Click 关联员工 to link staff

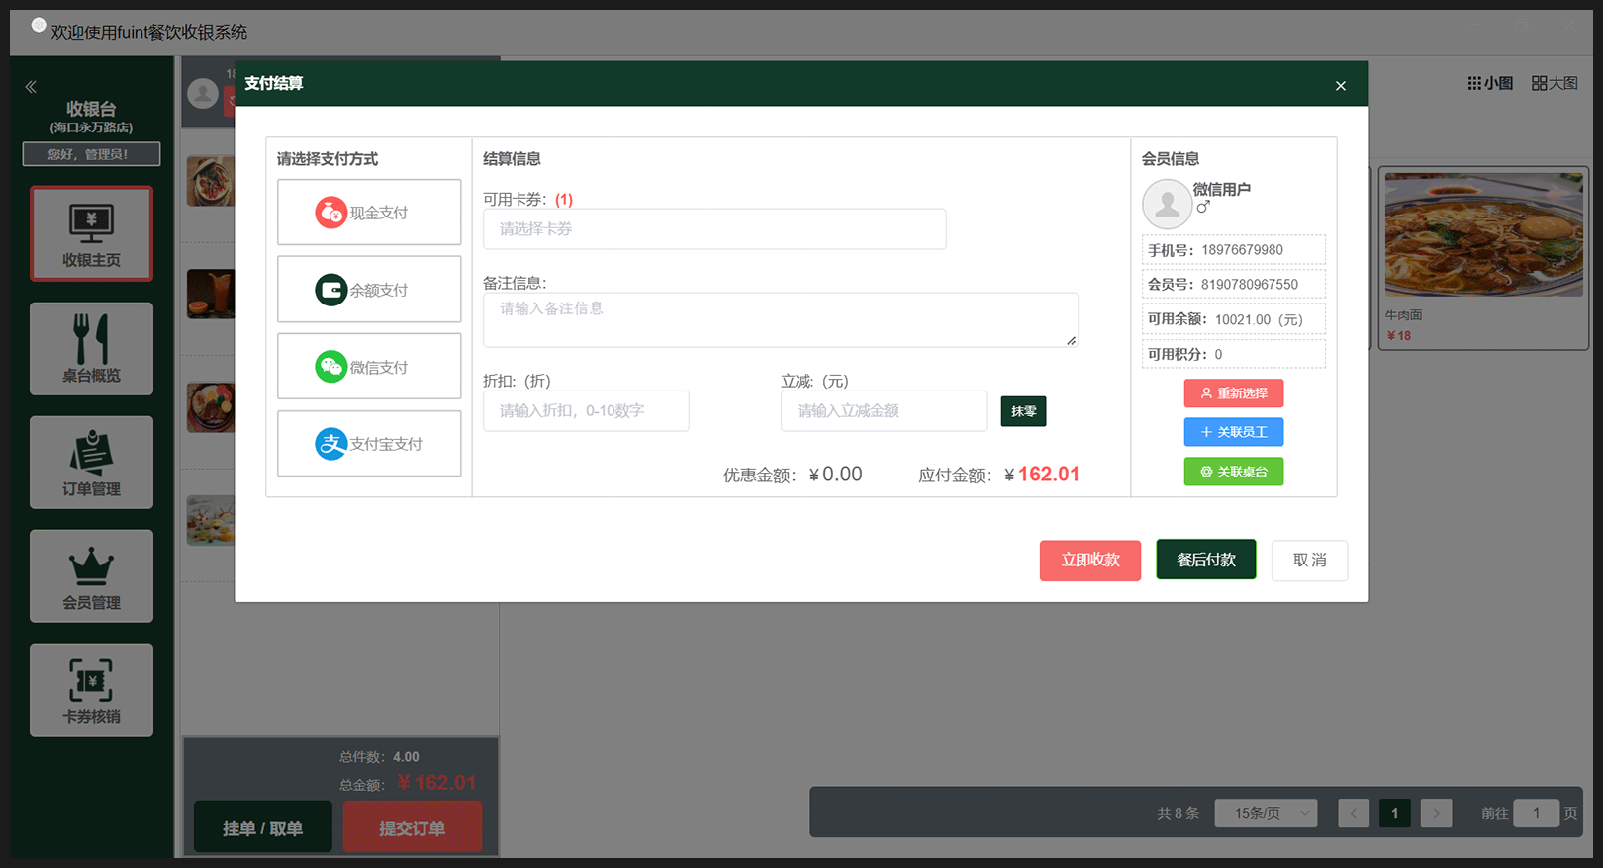tap(1234, 432)
